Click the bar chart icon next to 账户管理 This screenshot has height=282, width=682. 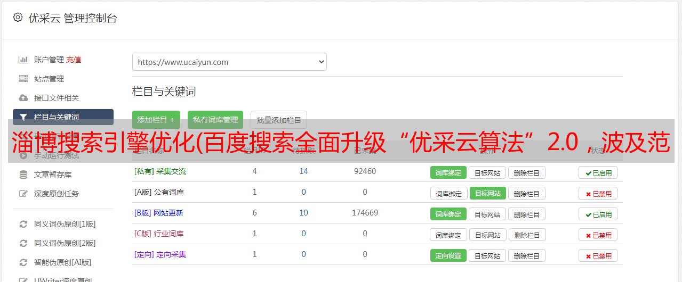pos(23,60)
